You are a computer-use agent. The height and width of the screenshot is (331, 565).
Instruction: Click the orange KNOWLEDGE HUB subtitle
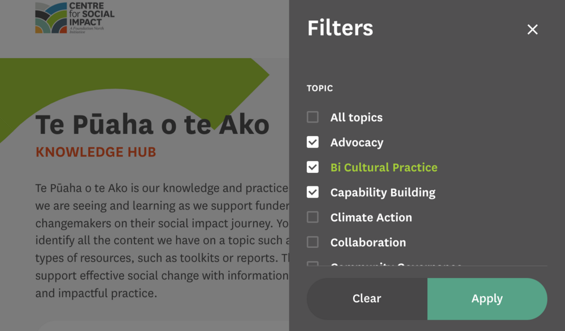coord(95,152)
